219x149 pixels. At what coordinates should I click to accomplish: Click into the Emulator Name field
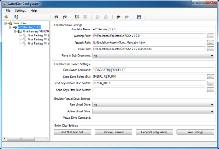click(x=153, y=29)
